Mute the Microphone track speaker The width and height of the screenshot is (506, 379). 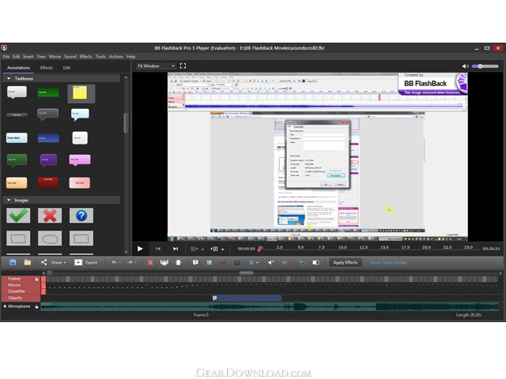[5, 306]
